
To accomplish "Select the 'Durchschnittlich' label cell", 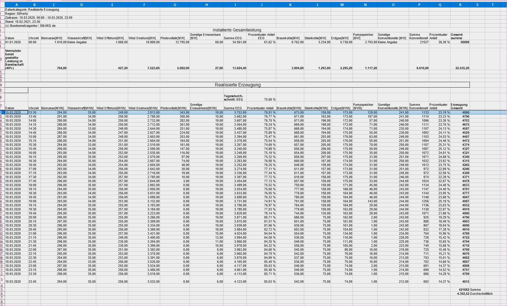I will pyautogui.click(x=481, y=294).
